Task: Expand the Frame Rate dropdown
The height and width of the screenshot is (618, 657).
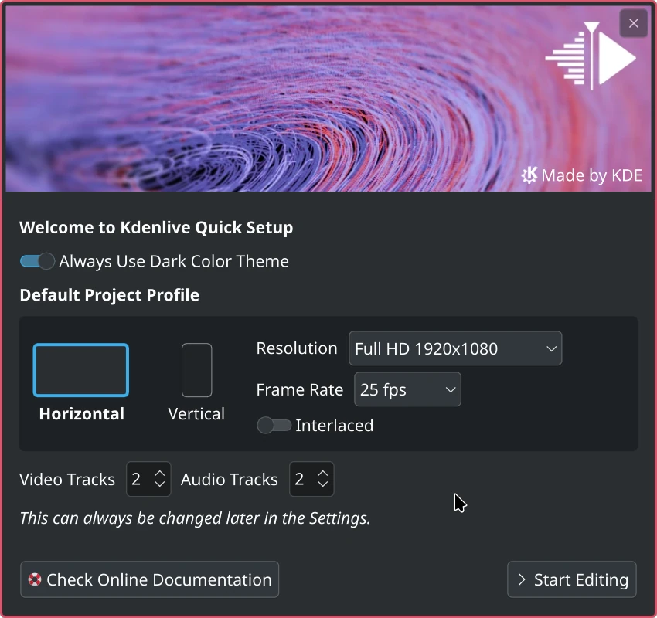Action: point(407,389)
